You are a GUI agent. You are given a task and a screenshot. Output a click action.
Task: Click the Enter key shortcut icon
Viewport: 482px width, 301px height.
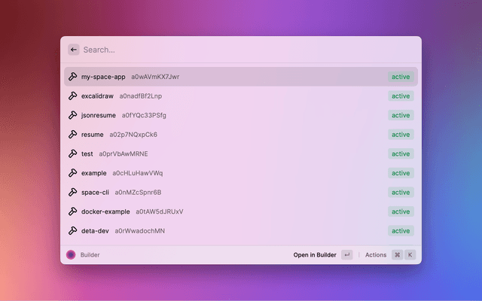pos(346,255)
